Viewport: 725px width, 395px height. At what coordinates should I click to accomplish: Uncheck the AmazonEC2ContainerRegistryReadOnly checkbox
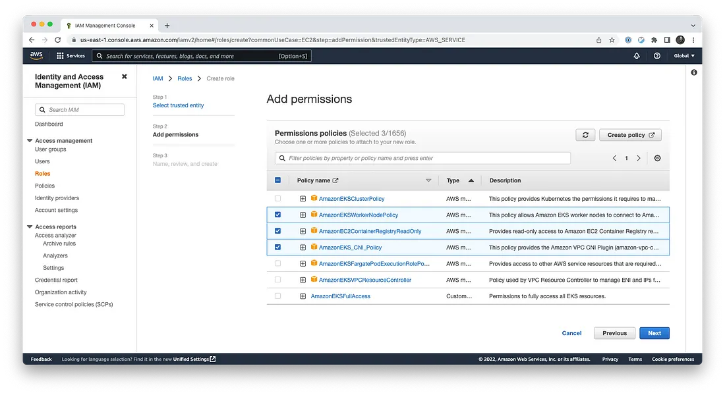click(x=277, y=231)
